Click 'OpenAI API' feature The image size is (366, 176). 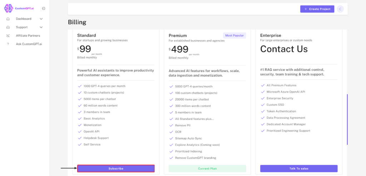(x=91, y=132)
